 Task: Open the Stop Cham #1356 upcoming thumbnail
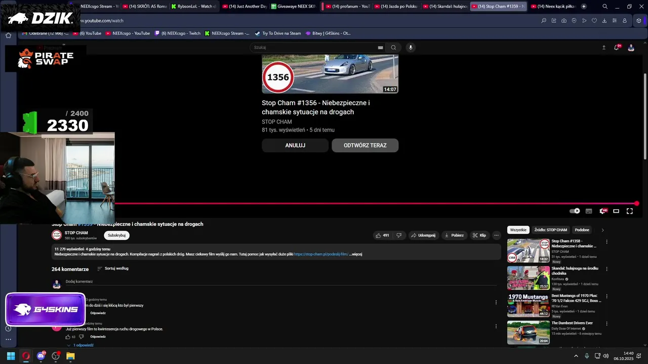tap(330, 74)
